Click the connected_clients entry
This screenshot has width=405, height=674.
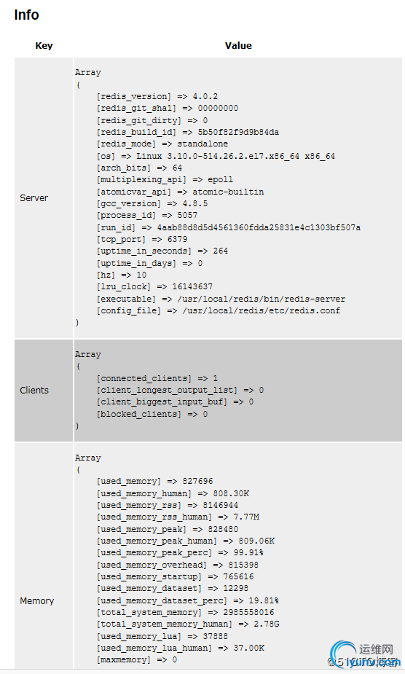(157, 378)
